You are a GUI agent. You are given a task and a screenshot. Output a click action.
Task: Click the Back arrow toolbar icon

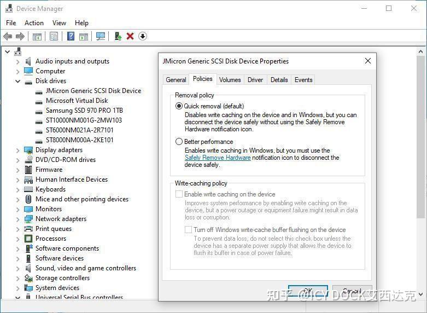coord(8,36)
